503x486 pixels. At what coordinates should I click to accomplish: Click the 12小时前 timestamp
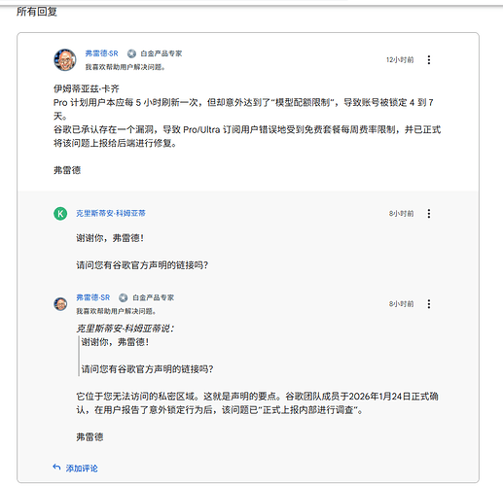coord(400,60)
